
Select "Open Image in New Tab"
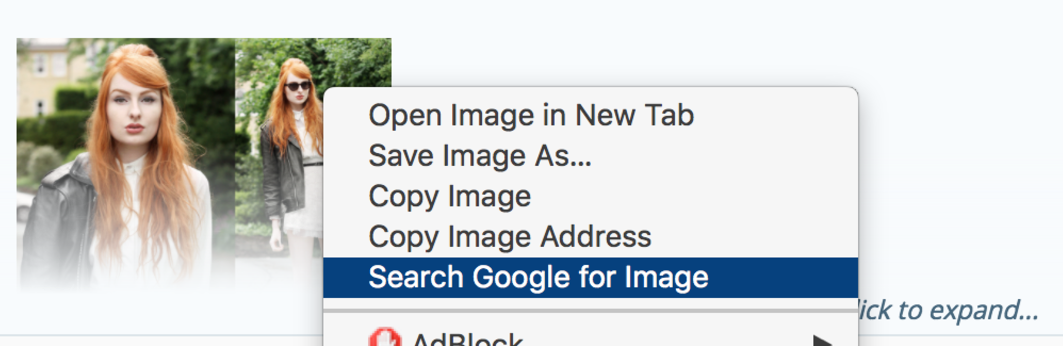[x=531, y=115]
